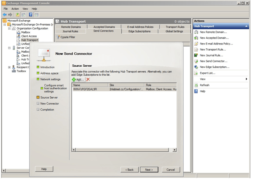The width and height of the screenshot is (253, 179).
Task: Click the Help icon in Actions pane
Action: 196,91
